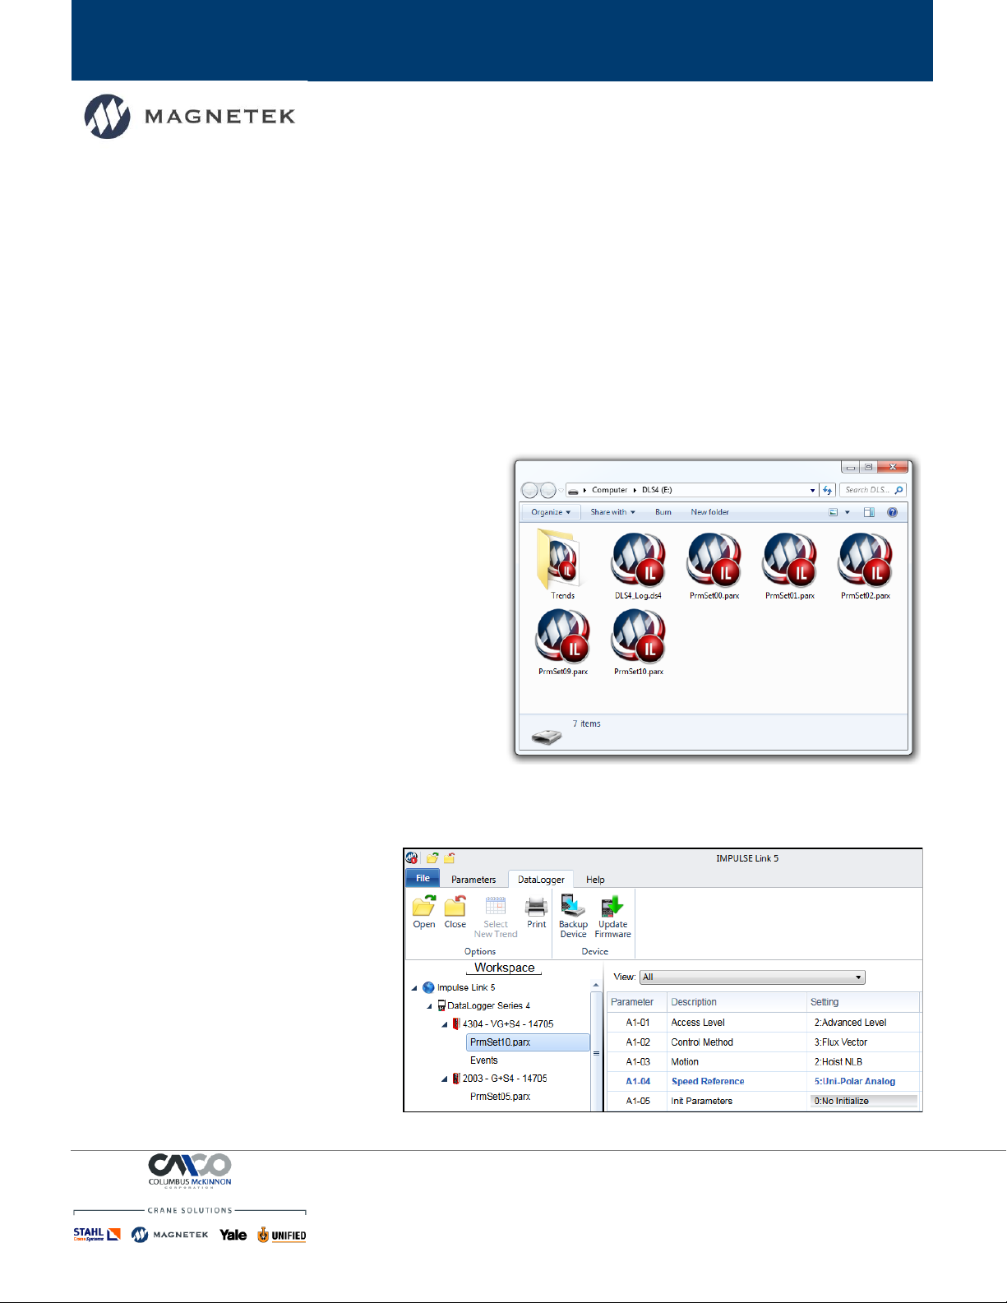This screenshot has width=1007, height=1303.
Task: Click the Update Firmware icon
Action: point(612,908)
